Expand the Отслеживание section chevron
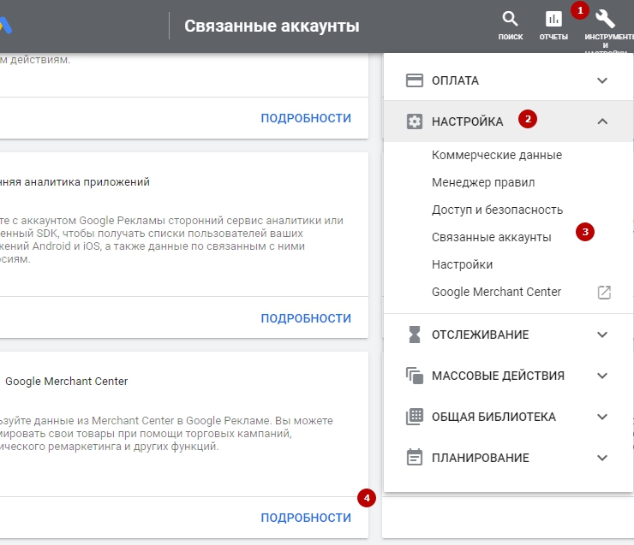 [x=602, y=335]
